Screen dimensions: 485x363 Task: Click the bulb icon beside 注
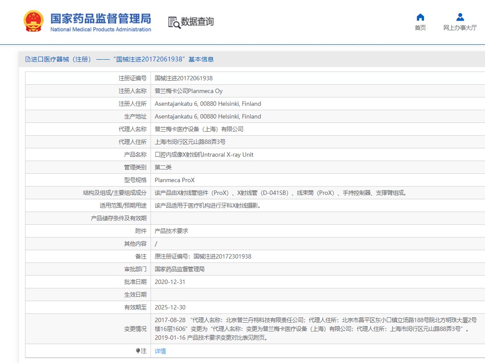[x=138, y=351]
